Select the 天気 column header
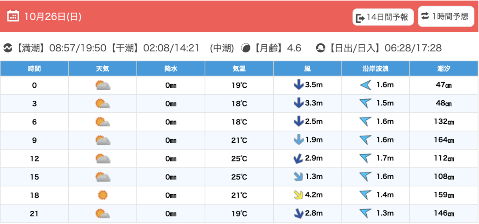This screenshot has height=224, width=479. pos(102,69)
